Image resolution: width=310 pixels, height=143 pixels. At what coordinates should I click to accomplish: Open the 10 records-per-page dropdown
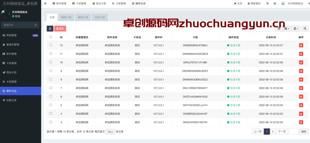[110, 132]
